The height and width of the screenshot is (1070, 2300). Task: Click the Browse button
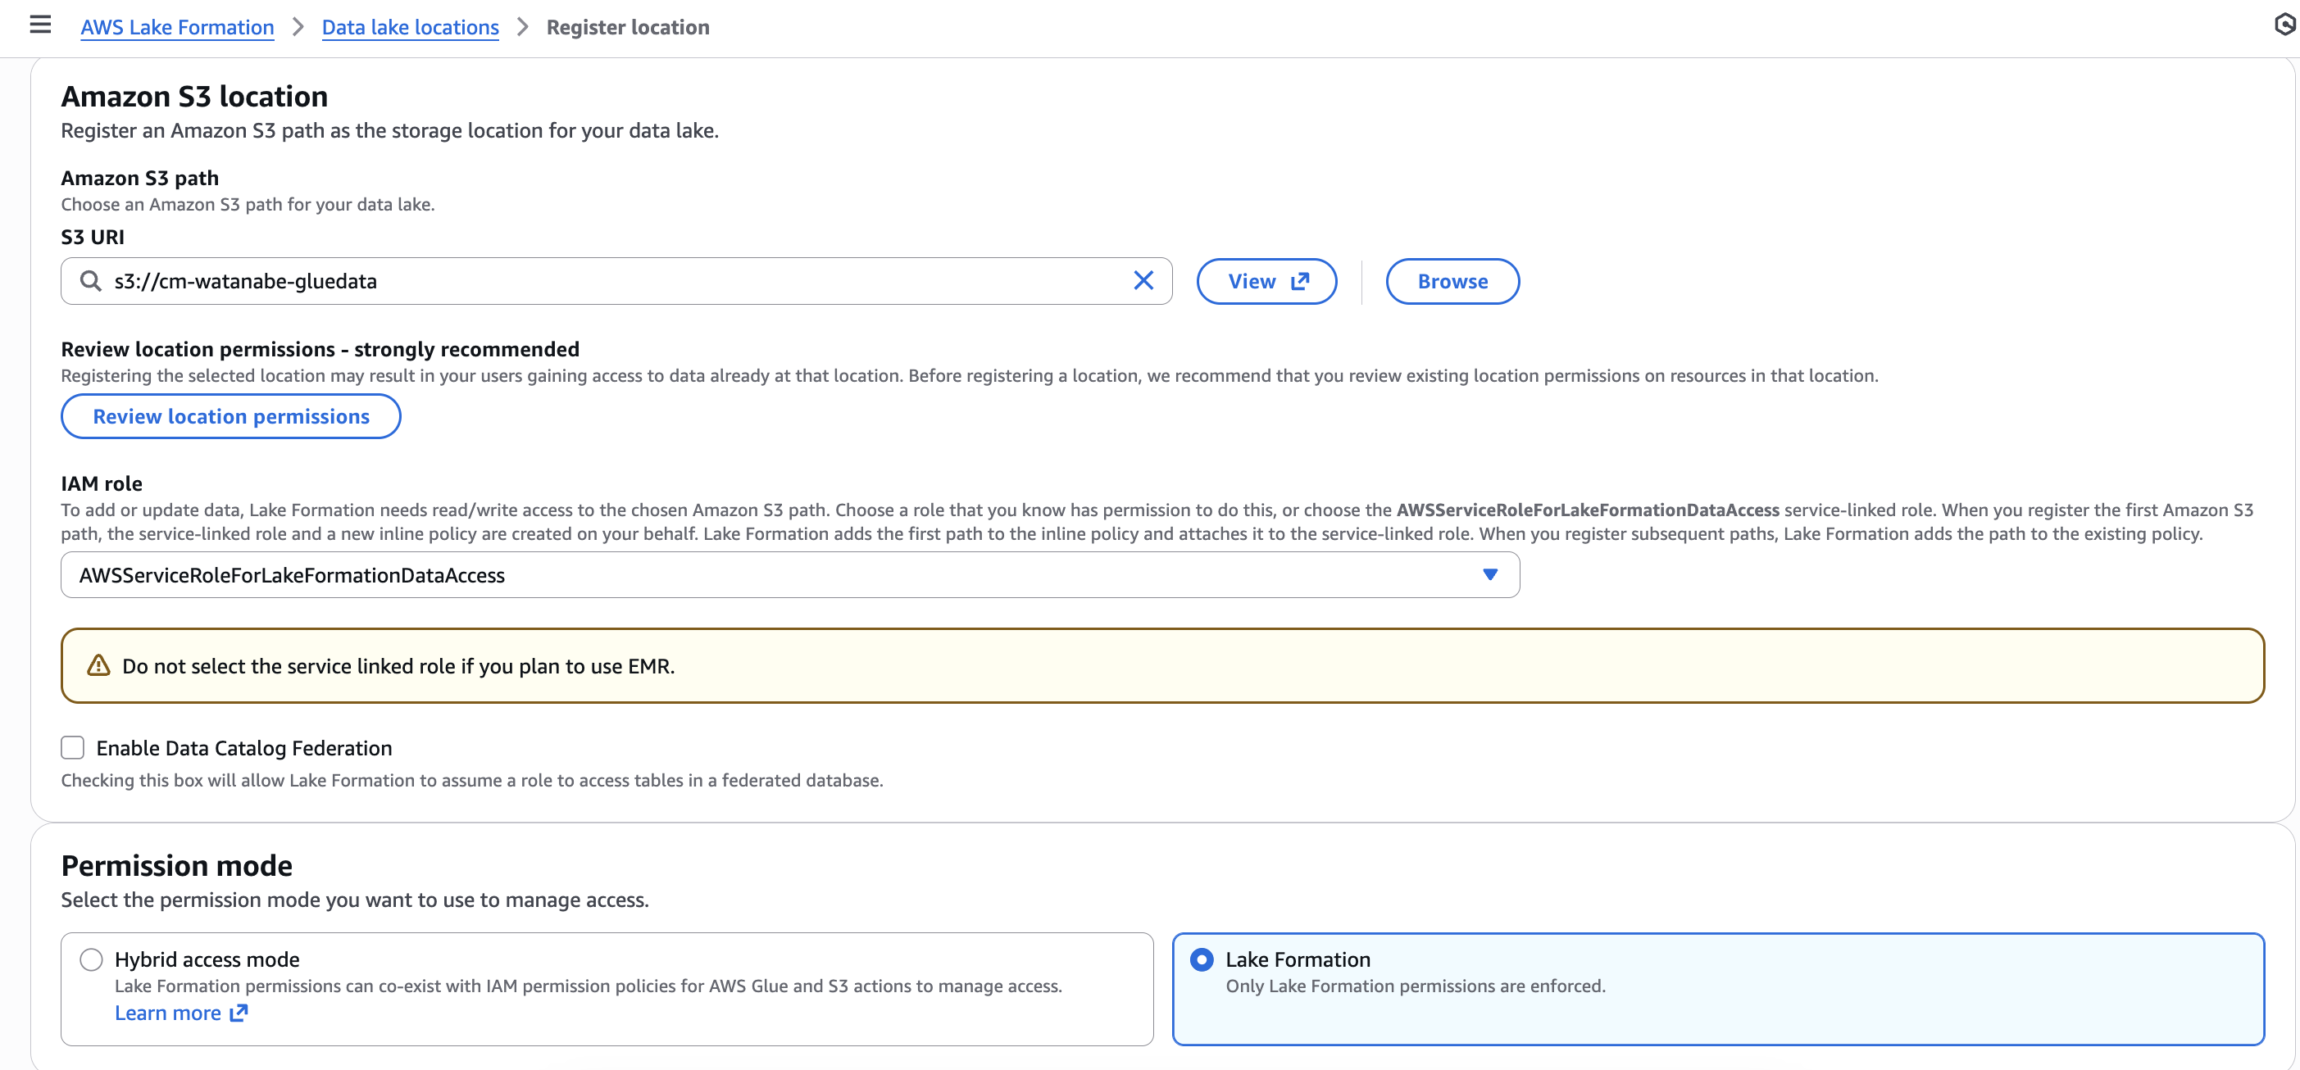pos(1452,281)
